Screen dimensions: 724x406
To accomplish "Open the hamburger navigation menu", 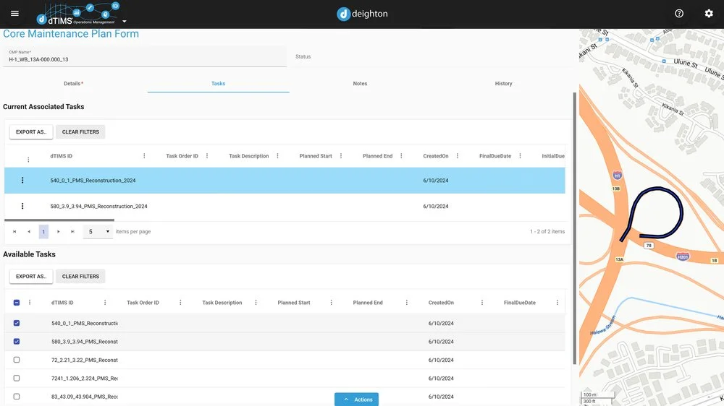I will [14, 13].
